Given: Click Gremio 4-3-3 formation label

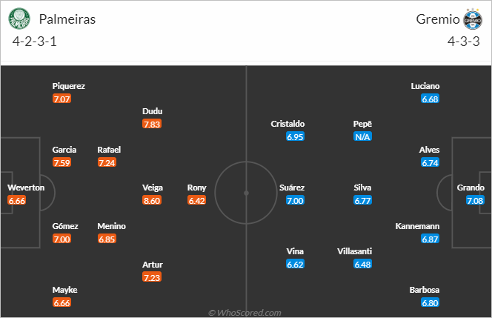Looking at the screenshot, I should pyautogui.click(x=463, y=42).
